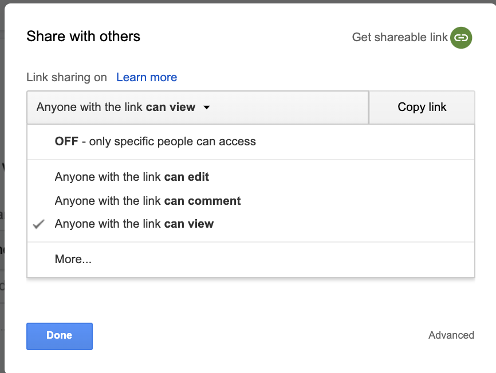
Task: Pick Anyone with the link can view
Action: [x=134, y=224]
